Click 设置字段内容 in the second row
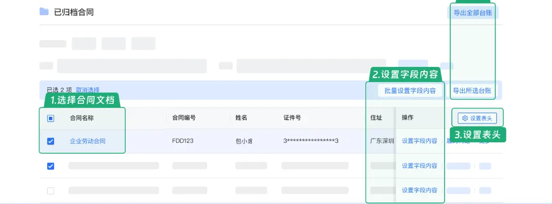The width and height of the screenshot is (552, 204). coord(420,165)
